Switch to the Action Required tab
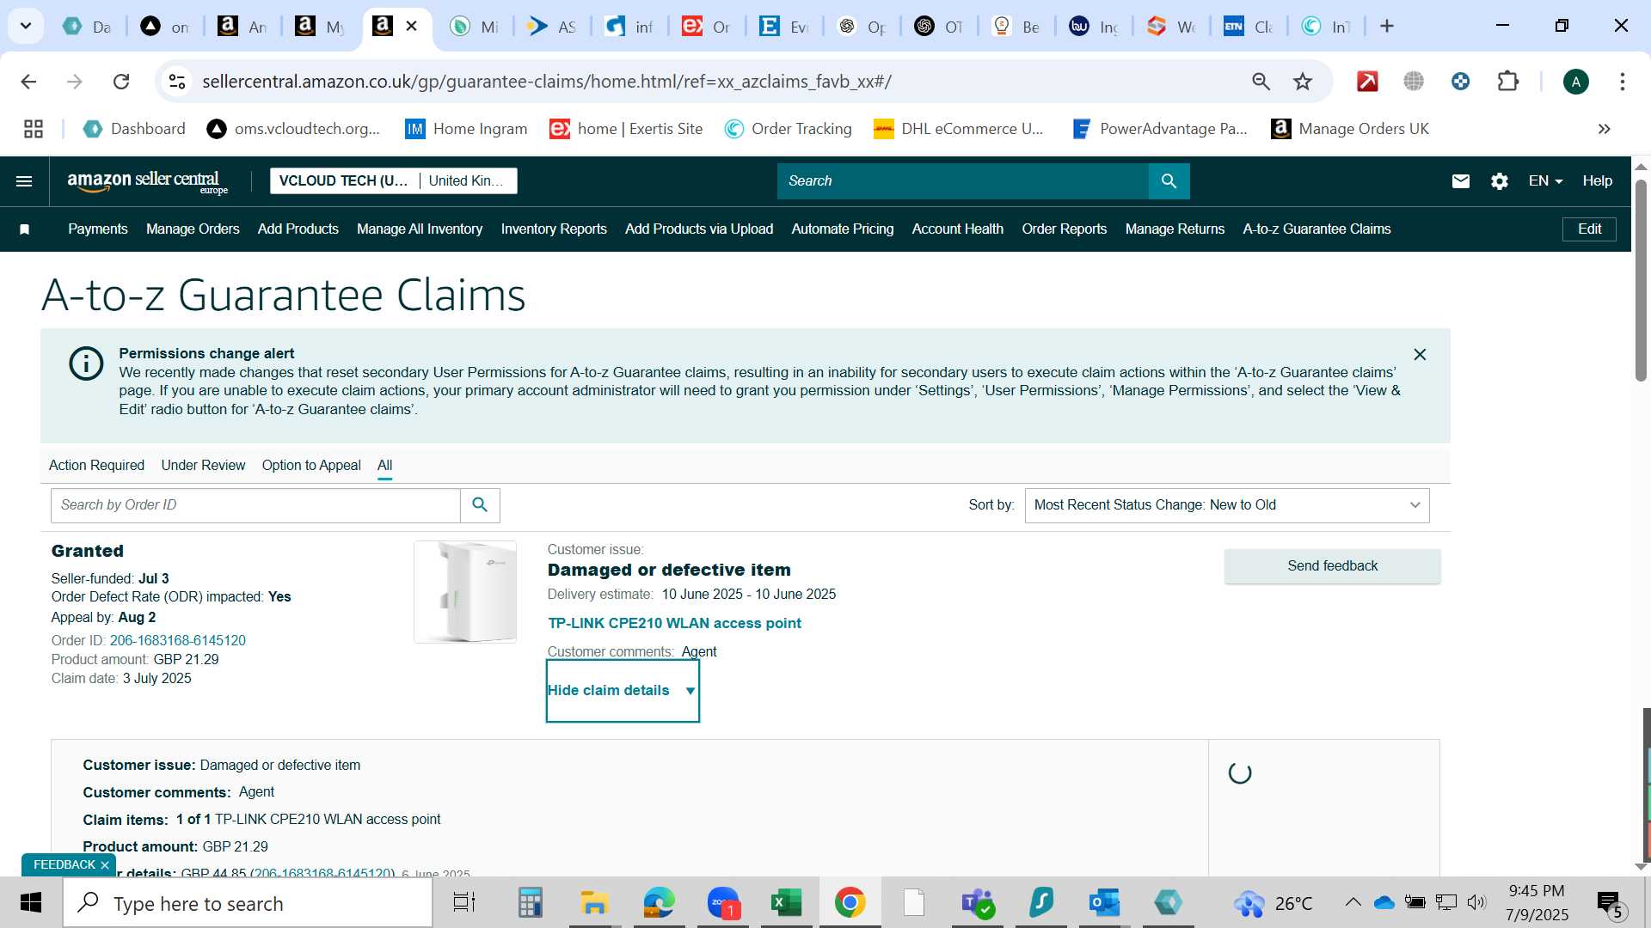The image size is (1651, 928). pos(96,466)
